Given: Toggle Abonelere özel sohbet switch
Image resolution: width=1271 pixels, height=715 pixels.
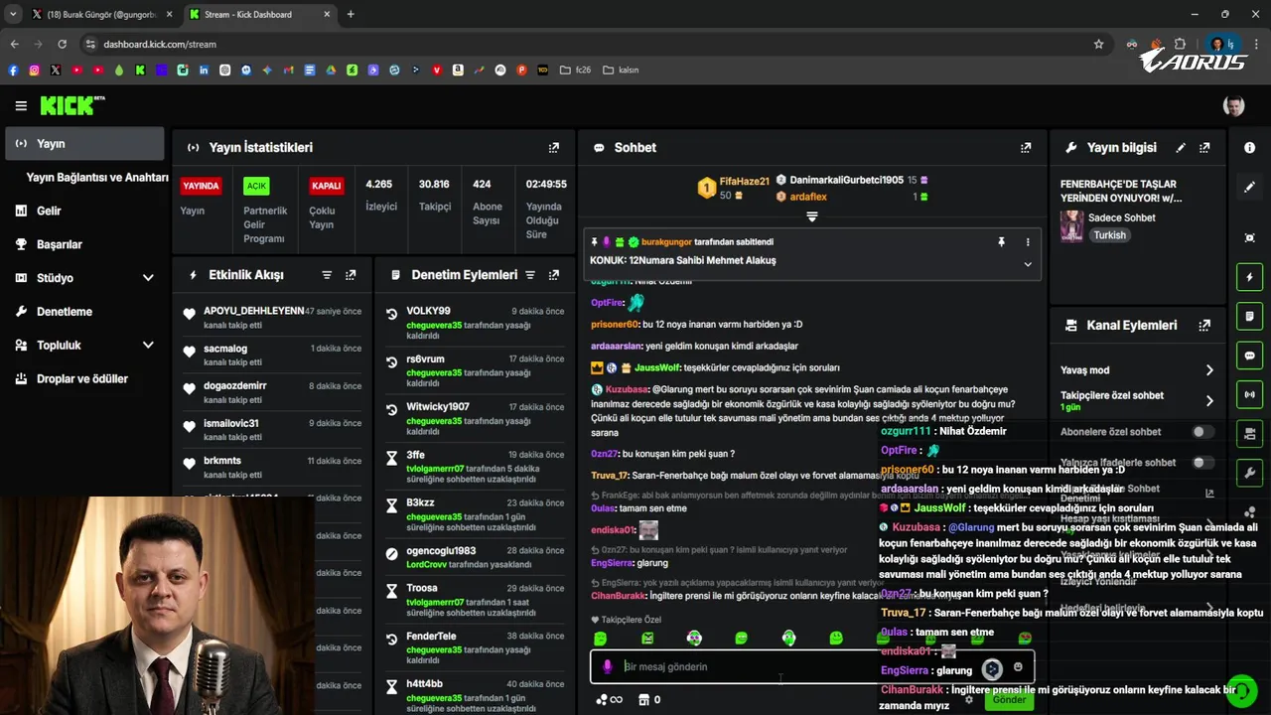Looking at the screenshot, I should 1202,432.
